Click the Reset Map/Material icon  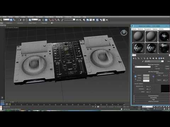click(x=142, y=58)
